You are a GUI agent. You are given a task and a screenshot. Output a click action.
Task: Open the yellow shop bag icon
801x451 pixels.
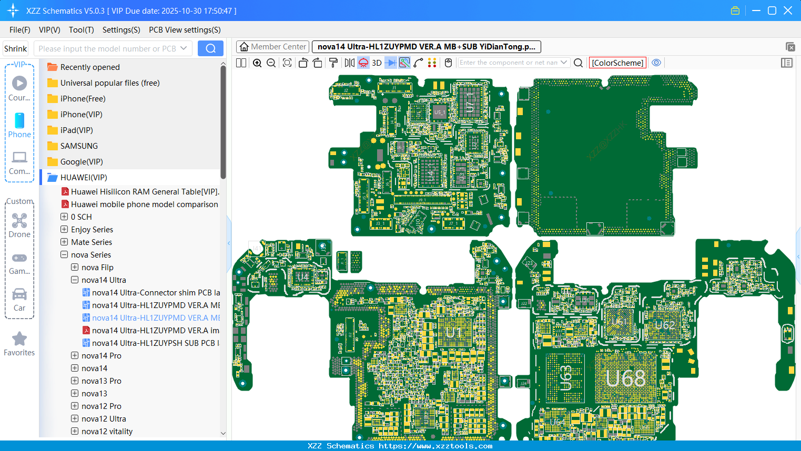pyautogui.click(x=735, y=11)
